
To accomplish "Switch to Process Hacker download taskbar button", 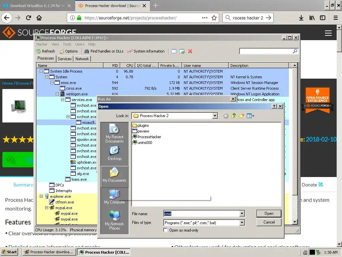I will 49,252.
